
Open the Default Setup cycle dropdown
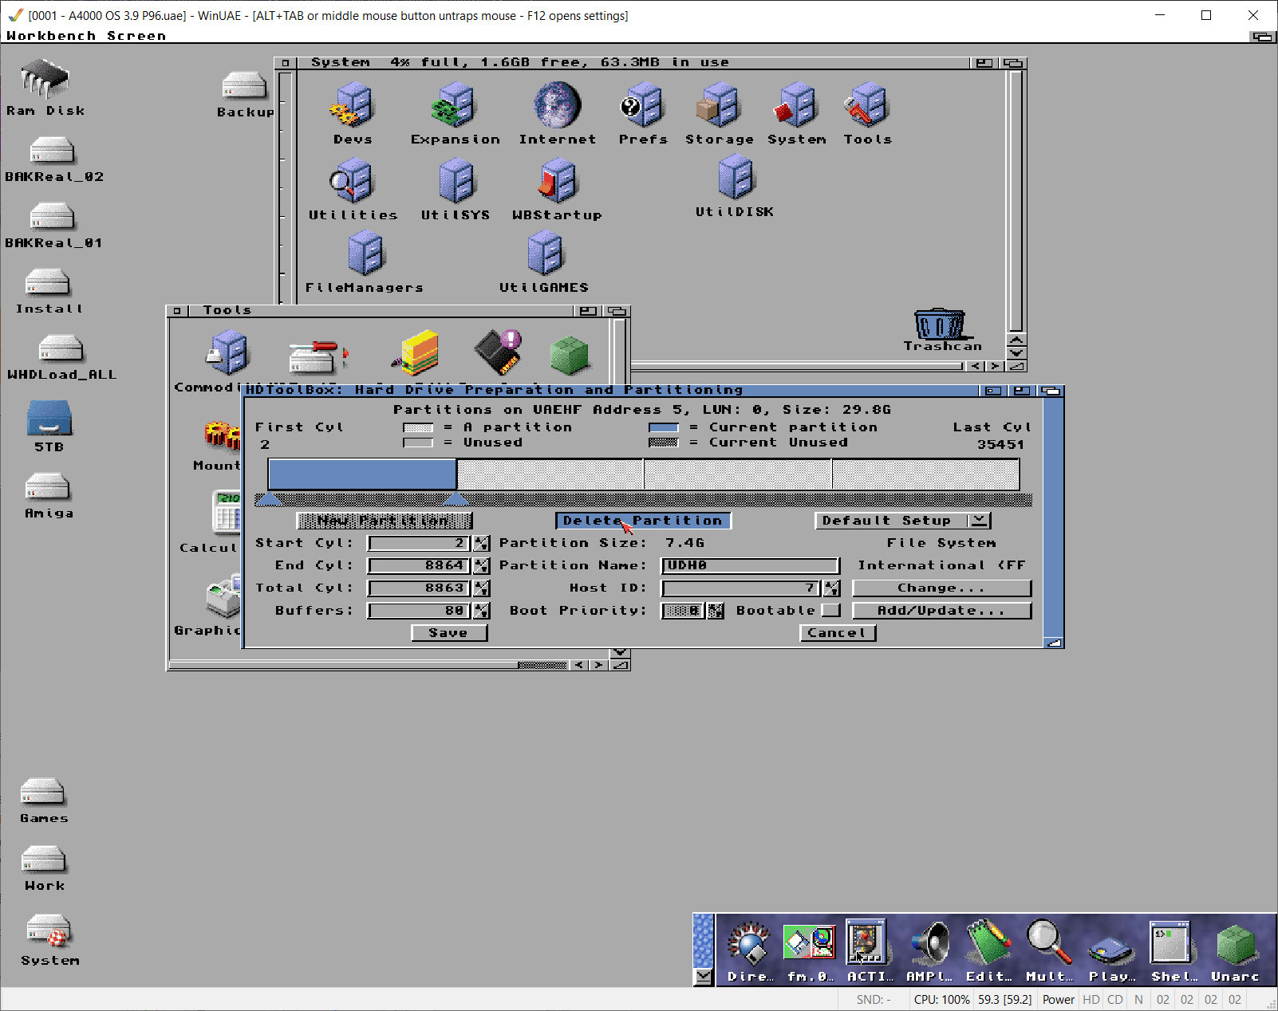point(902,521)
